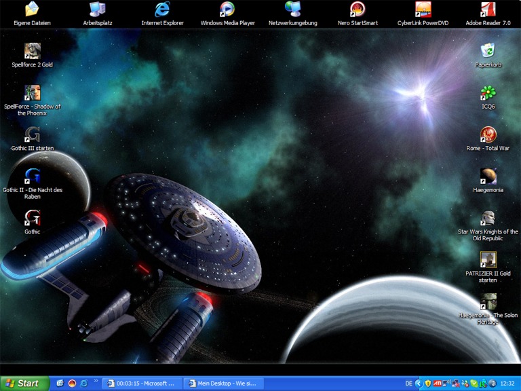Open Star Wars Knights of the Old Republic
Screen dimensions: 521x391
pos(488,219)
